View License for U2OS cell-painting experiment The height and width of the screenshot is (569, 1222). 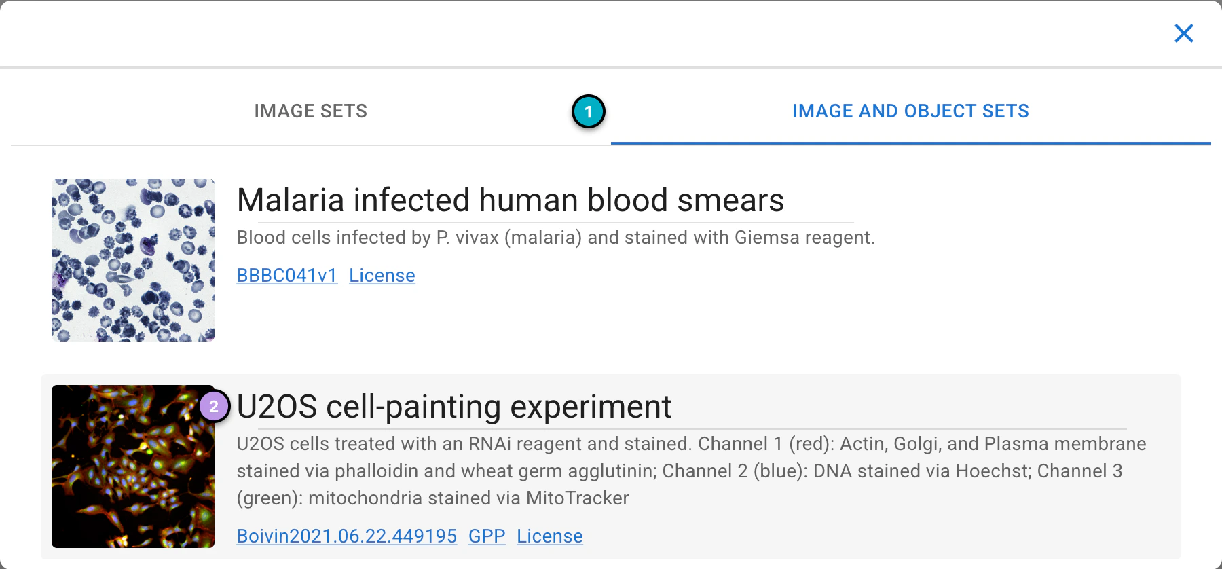[x=550, y=536]
